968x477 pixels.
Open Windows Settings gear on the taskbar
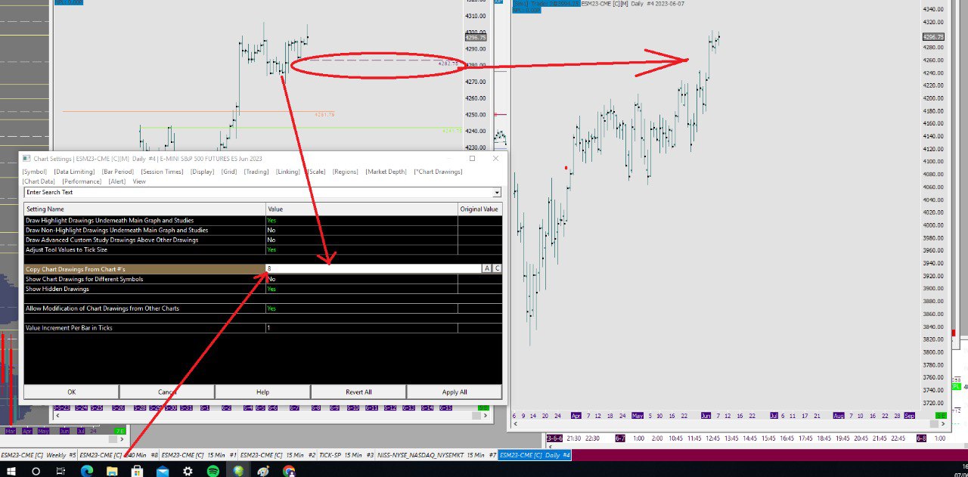click(188, 470)
